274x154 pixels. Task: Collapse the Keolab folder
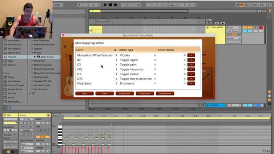[32, 53]
